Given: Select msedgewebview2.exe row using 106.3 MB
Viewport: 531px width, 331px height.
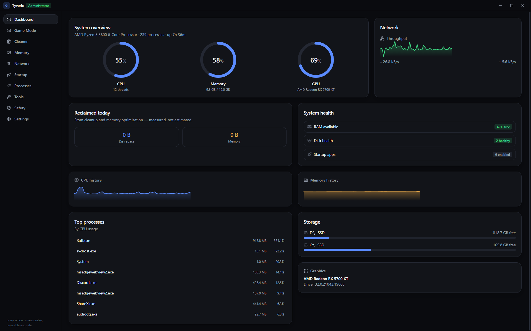Looking at the screenshot, I should (180, 272).
